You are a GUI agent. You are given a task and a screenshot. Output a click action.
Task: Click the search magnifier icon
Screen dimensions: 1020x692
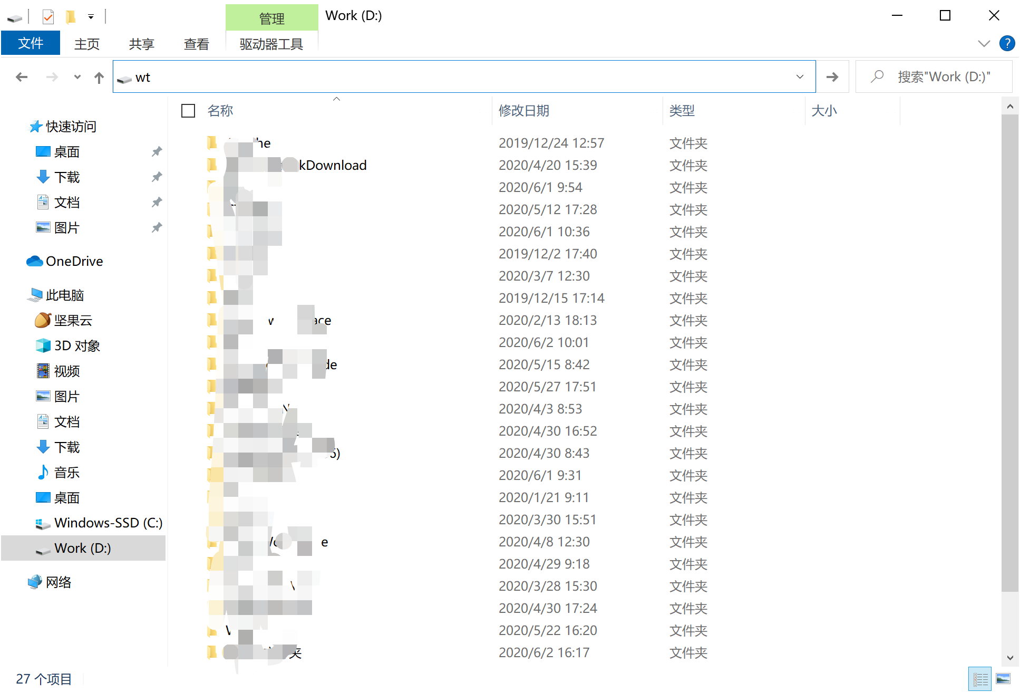pyautogui.click(x=877, y=76)
